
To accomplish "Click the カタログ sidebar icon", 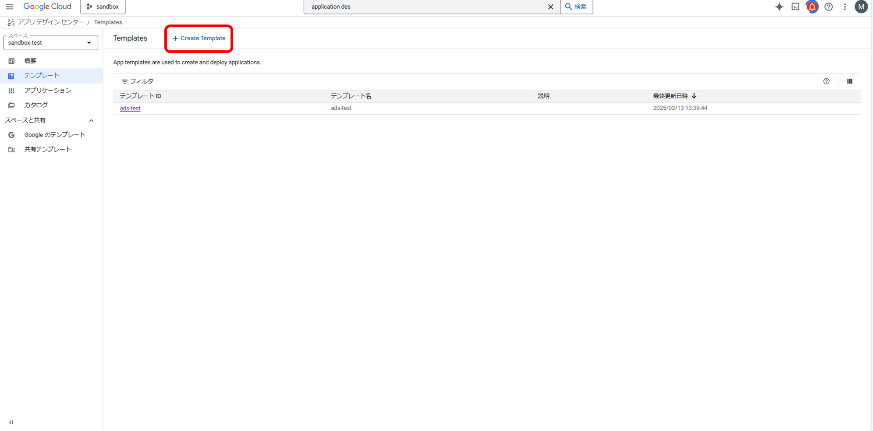I will coord(11,105).
